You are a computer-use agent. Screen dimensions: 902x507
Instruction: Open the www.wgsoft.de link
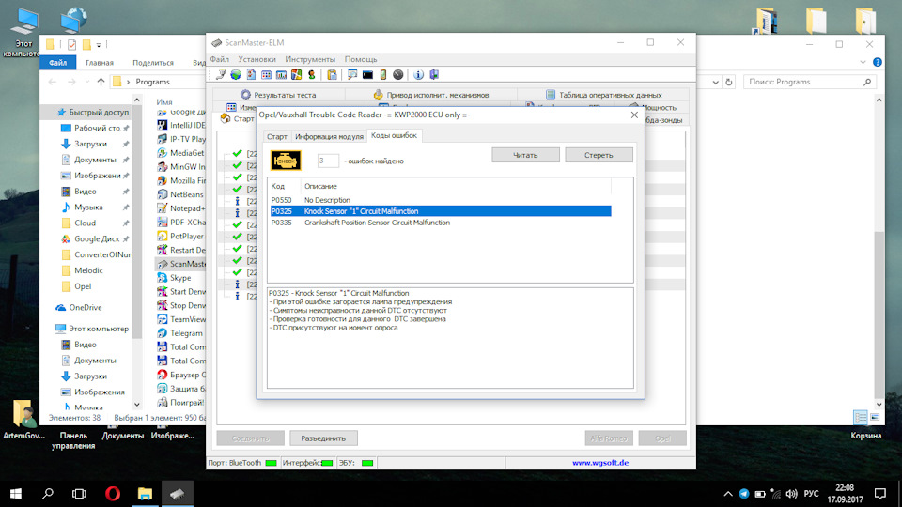600,463
